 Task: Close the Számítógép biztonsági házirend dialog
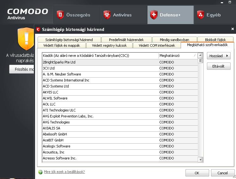click(233, 29)
